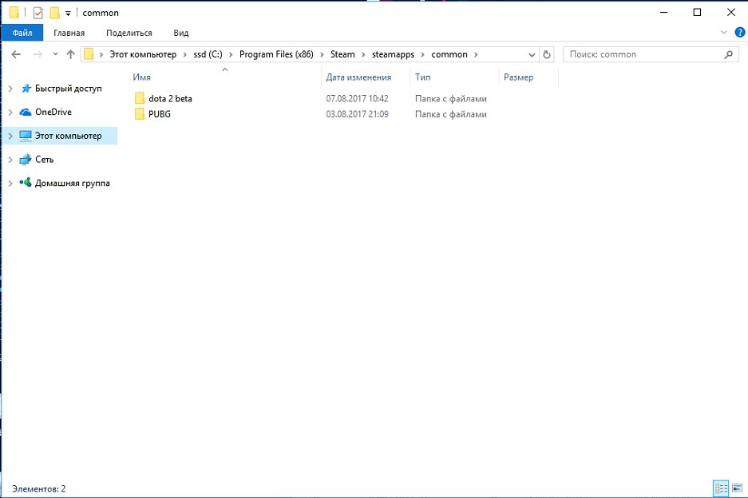Expand the Сеть tree node

click(x=10, y=160)
